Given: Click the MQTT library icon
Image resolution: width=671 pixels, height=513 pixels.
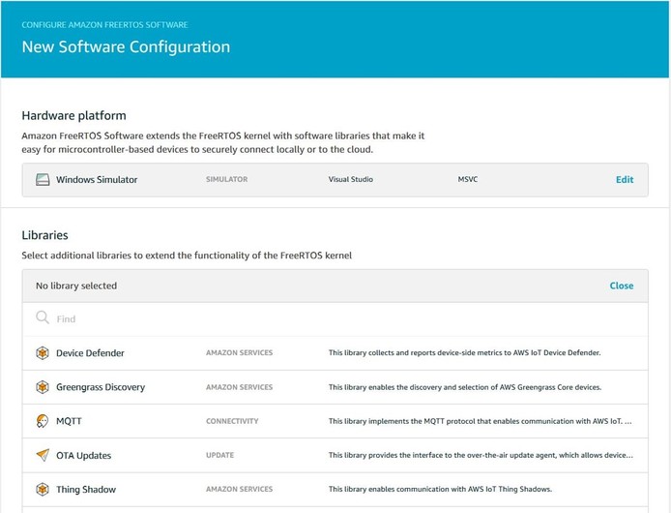Looking at the screenshot, I should [43, 421].
